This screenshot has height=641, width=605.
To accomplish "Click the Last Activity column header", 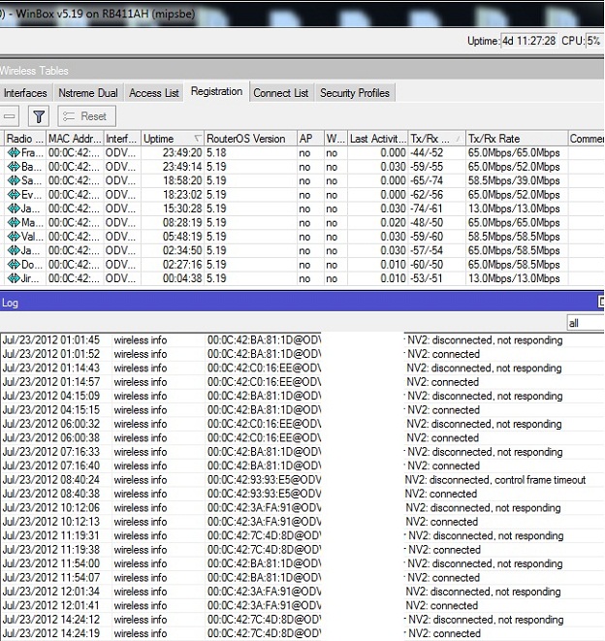I will 378,139.
